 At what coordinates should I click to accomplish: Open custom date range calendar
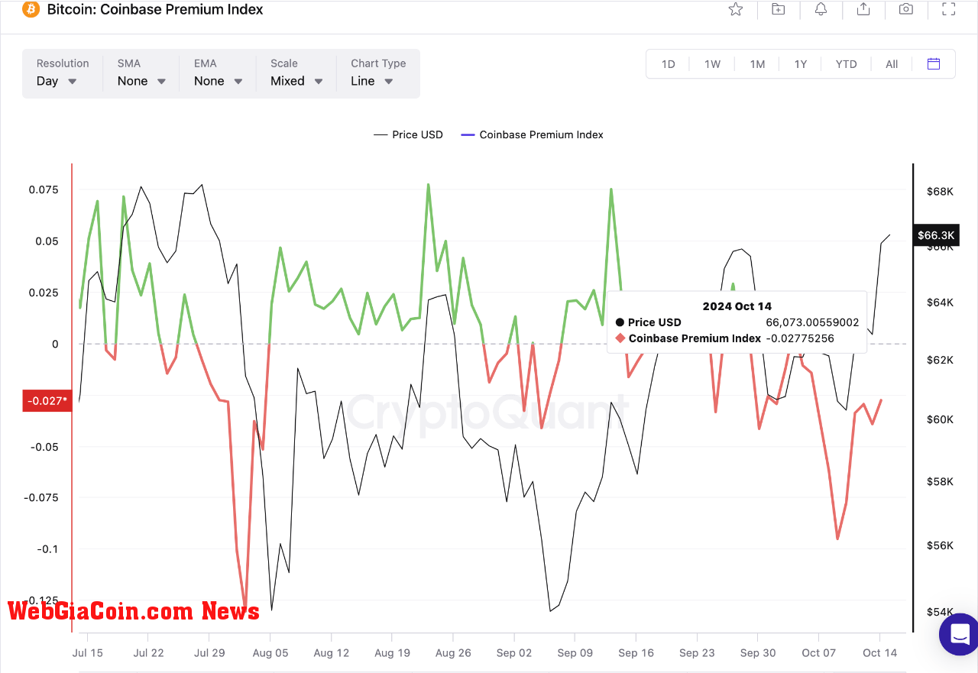point(934,64)
